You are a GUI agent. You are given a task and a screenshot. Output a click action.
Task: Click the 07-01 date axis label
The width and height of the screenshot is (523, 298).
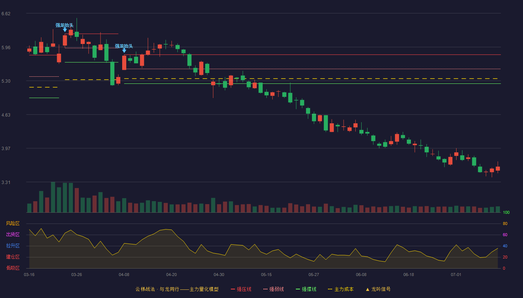456,275
